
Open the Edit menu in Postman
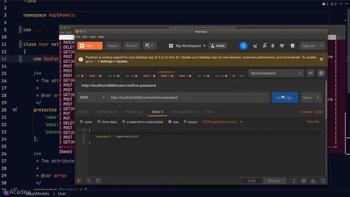coord(85,37)
